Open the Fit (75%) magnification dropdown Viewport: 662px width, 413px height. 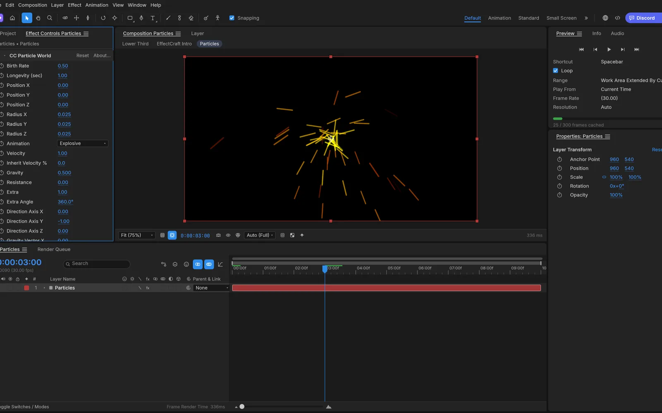tap(137, 235)
